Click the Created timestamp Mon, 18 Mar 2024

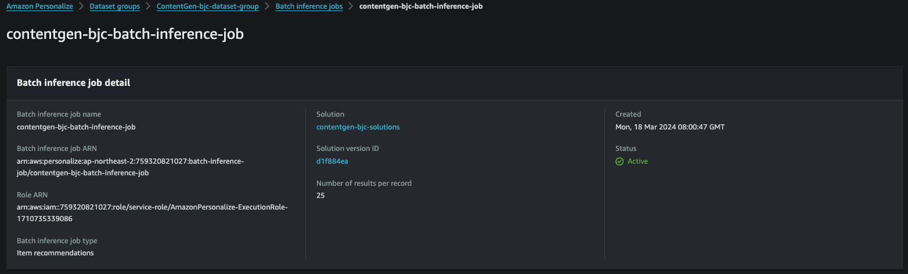pyautogui.click(x=670, y=127)
